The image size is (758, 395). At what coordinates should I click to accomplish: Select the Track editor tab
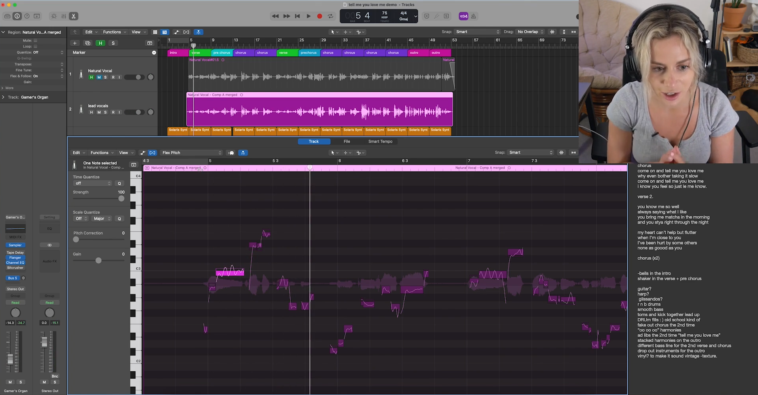pos(314,141)
